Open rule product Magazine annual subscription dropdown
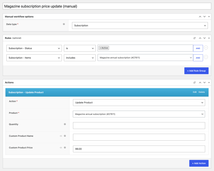The width and height of the screenshot is (214, 171). click(x=145, y=58)
